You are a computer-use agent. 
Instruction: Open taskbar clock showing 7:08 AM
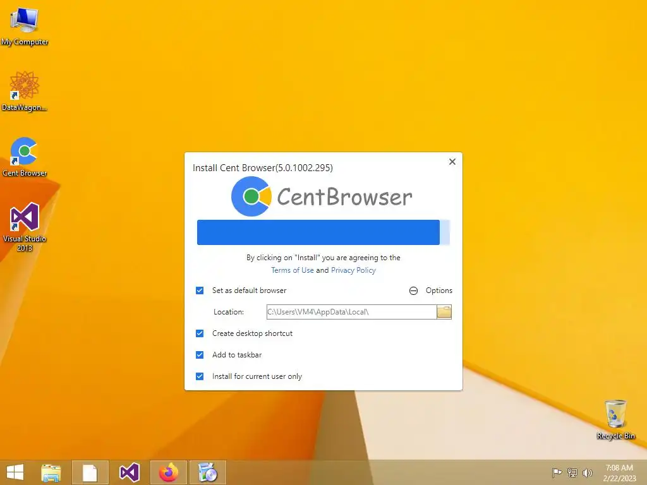619,472
